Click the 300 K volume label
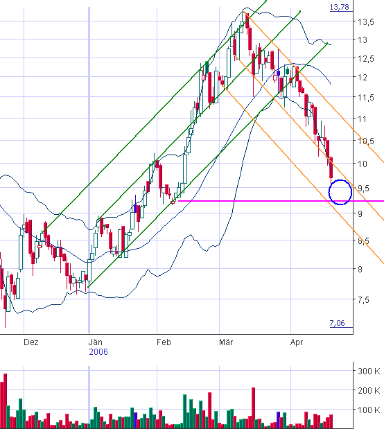Viewport: 384px width, 429px height. pyautogui.click(x=369, y=371)
